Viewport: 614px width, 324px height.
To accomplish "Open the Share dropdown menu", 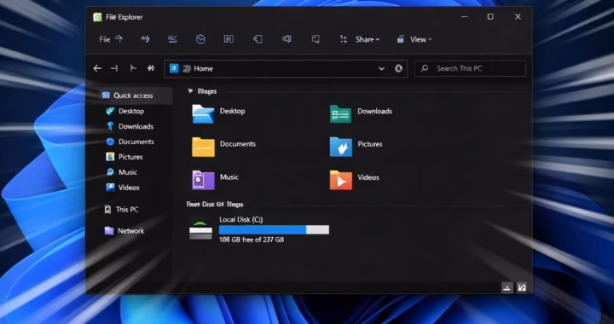I will point(368,39).
